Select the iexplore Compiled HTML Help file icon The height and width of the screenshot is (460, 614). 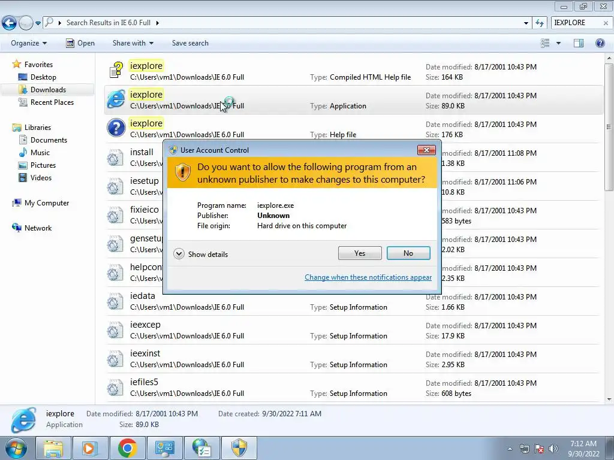tap(116, 71)
